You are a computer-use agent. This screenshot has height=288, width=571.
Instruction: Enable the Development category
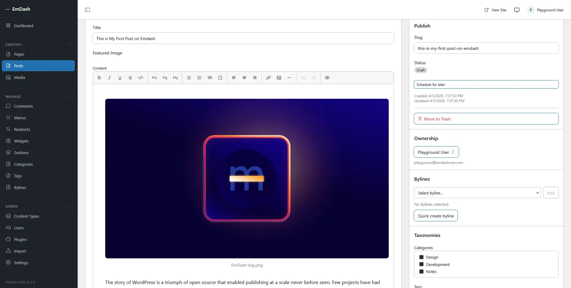point(421,264)
